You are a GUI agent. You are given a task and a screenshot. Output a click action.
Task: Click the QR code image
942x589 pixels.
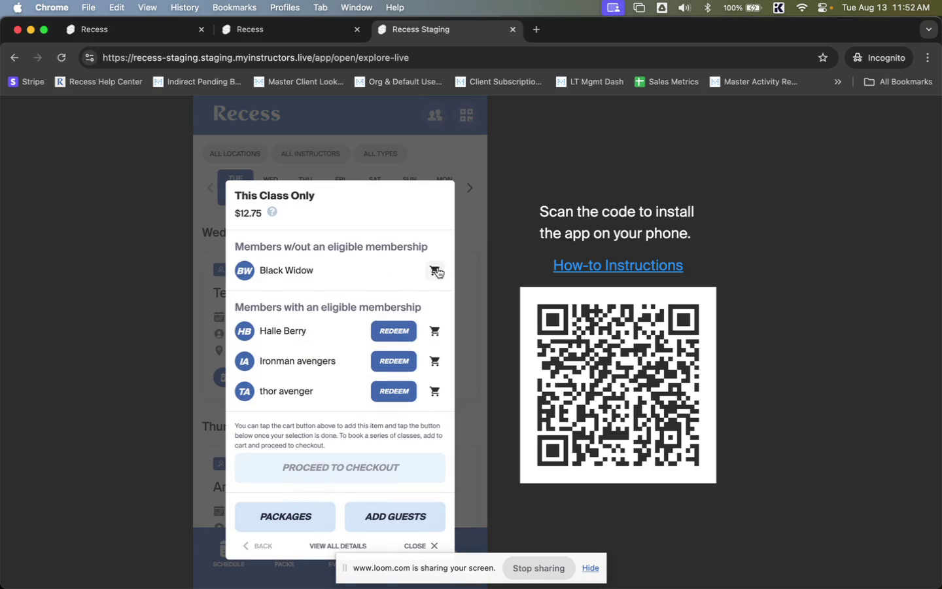(x=618, y=385)
